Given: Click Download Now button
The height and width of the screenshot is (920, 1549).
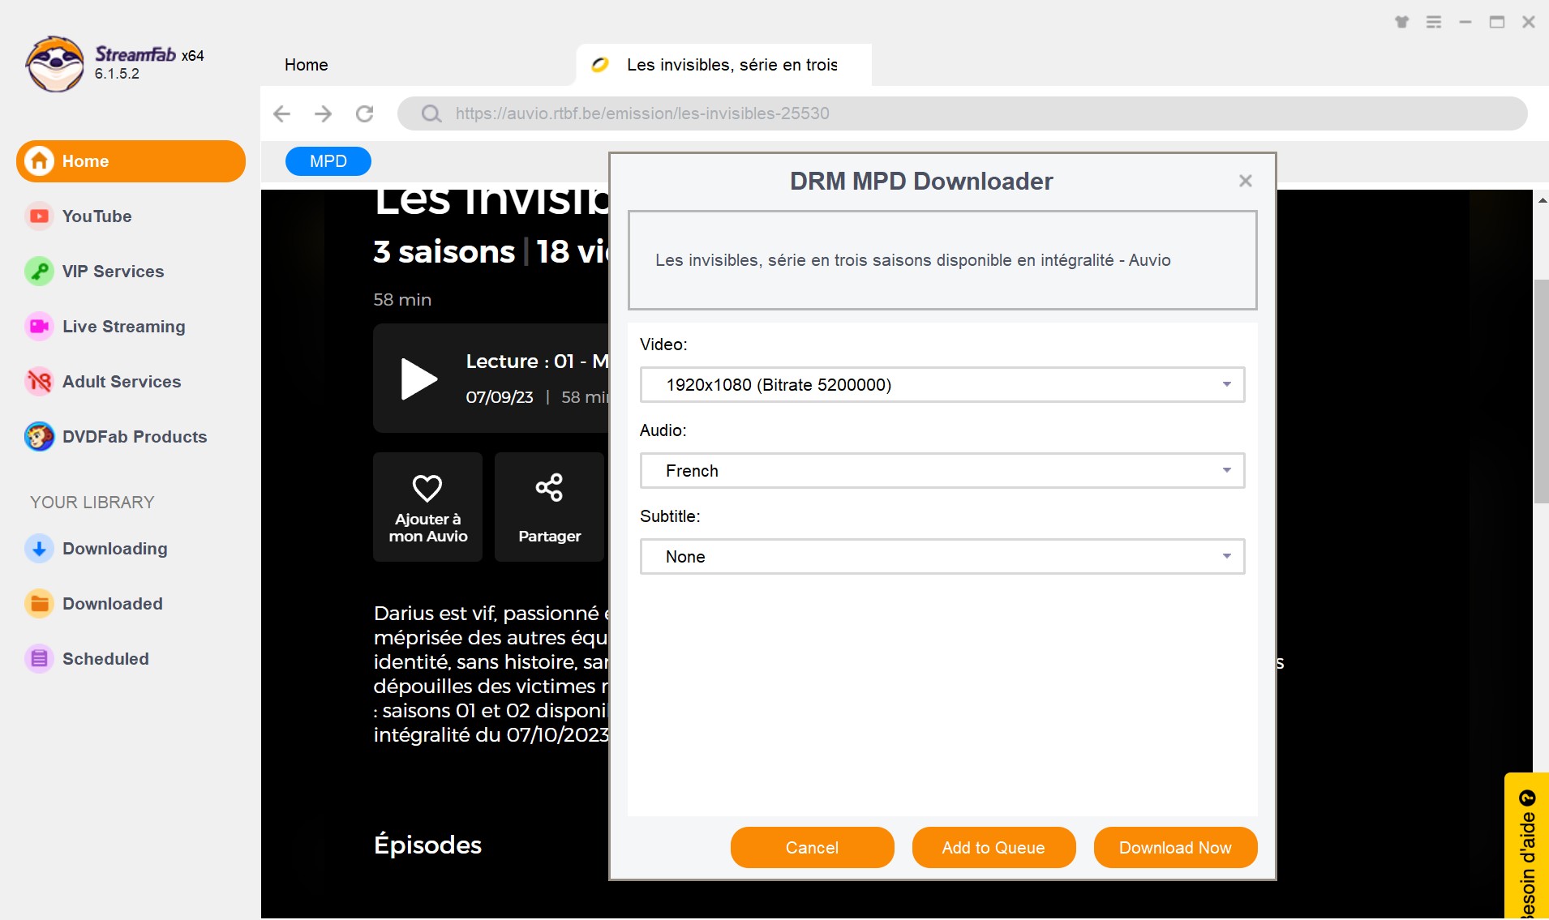Looking at the screenshot, I should coord(1175,848).
